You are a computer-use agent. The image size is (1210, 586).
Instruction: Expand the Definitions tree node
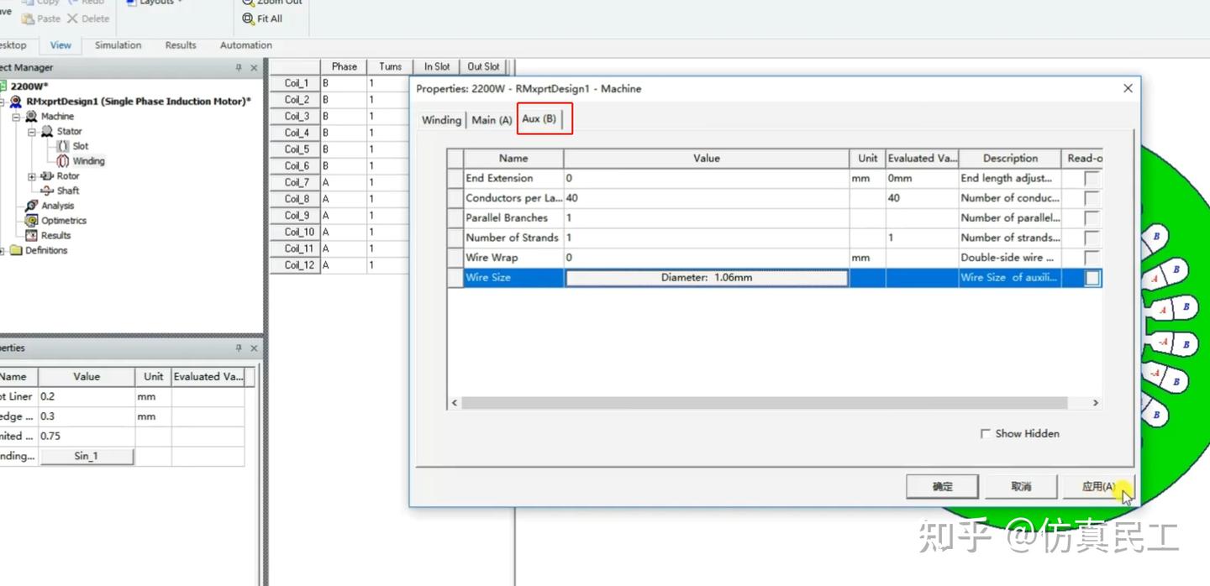tap(3, 251)
